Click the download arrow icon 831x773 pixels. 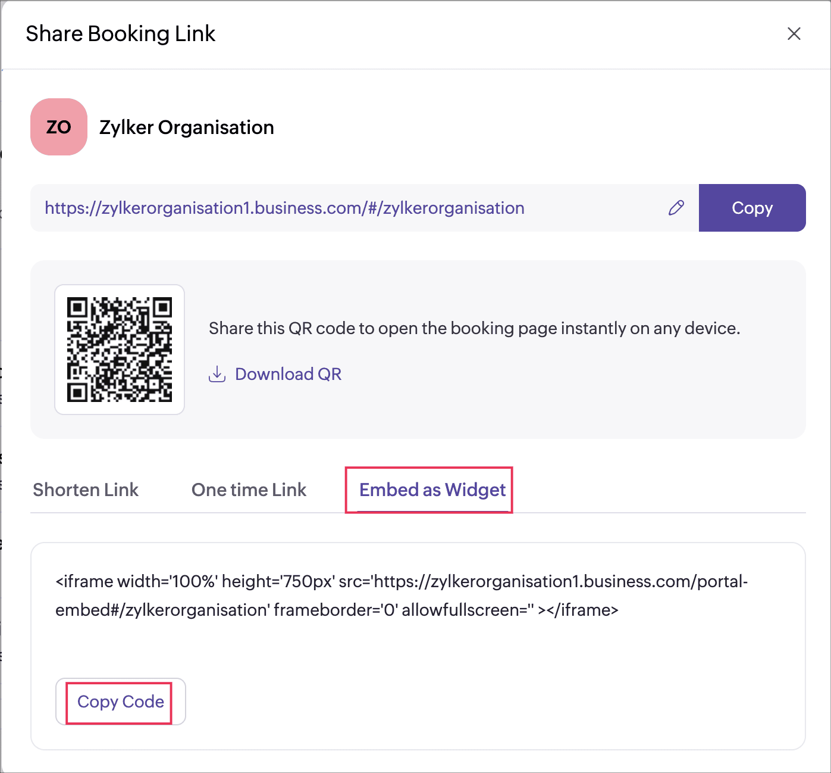(x=217, y=374)
